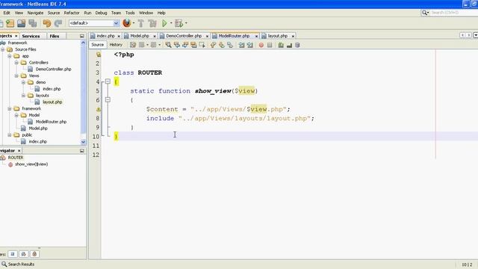Screen dimensions: 478x269
Task: Undo the last edit with the Undo icon
Action: 46,23
